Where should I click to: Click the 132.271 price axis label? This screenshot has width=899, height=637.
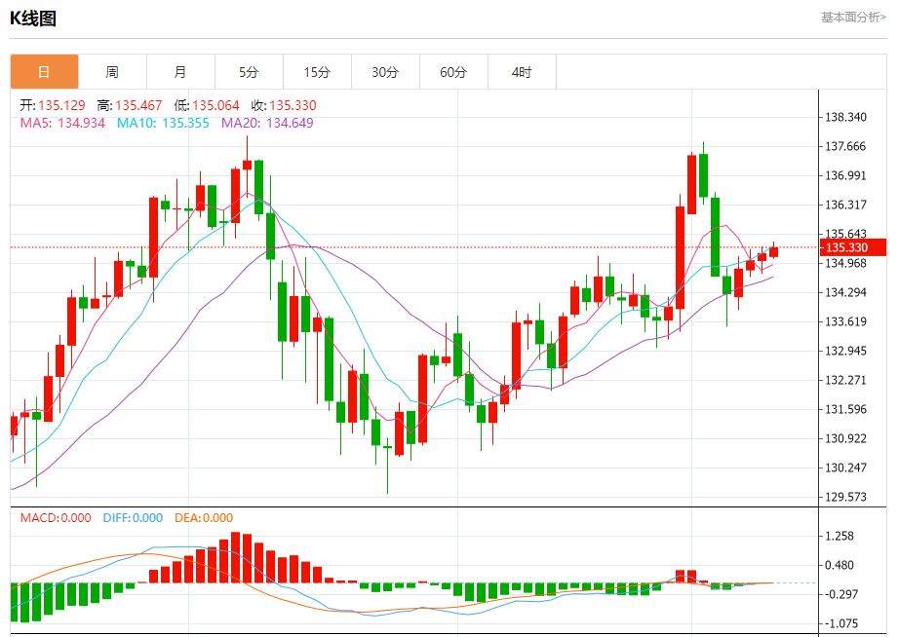coord(845,381)
